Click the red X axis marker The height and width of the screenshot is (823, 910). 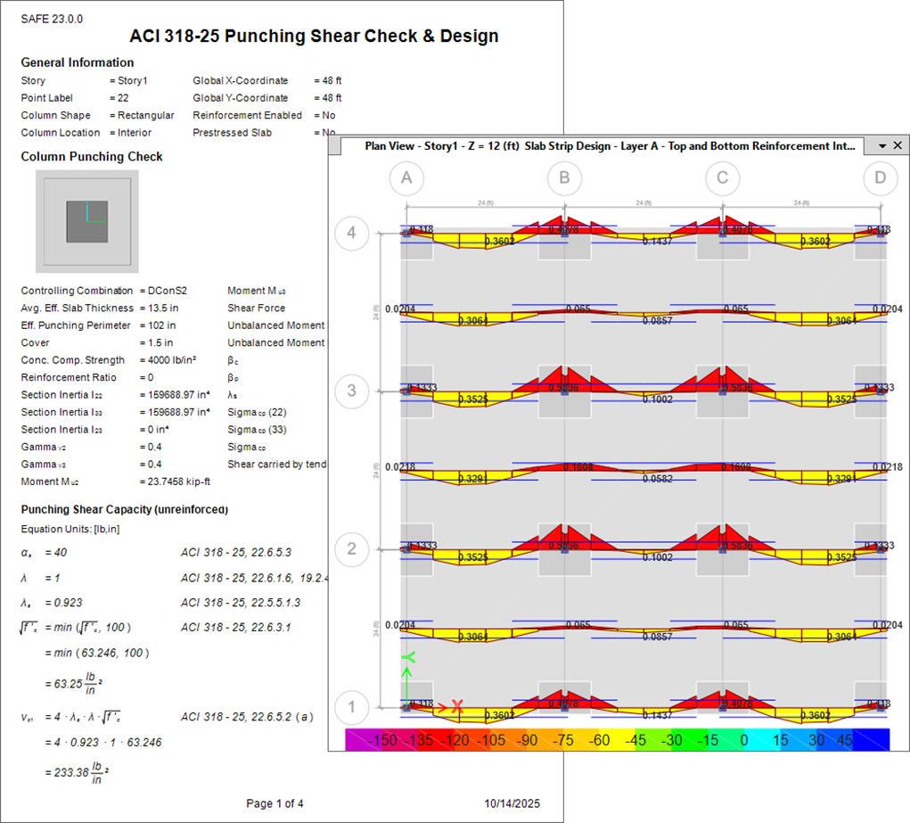457,706
